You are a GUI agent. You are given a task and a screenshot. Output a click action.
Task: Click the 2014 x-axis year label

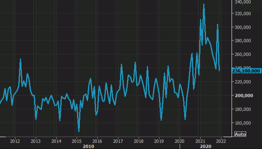click(x=56, y=141)
